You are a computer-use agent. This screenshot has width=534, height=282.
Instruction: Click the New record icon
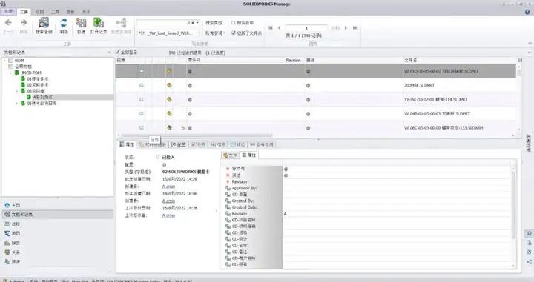click(x=81, y=23)
